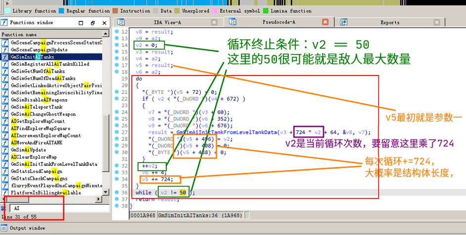This screenshot has width=466, height=235.
Task: Select GmStatsLoadCampaign function
Action: [37, 171]
